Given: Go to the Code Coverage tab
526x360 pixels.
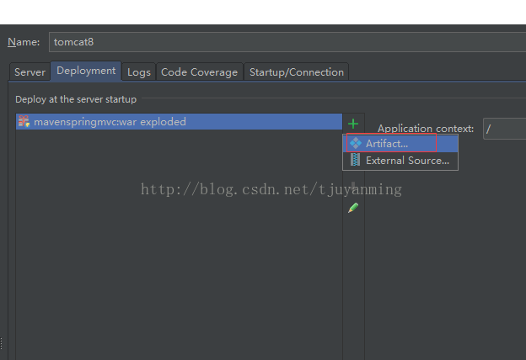Looking at the screenshot, I should click(199, 72).
